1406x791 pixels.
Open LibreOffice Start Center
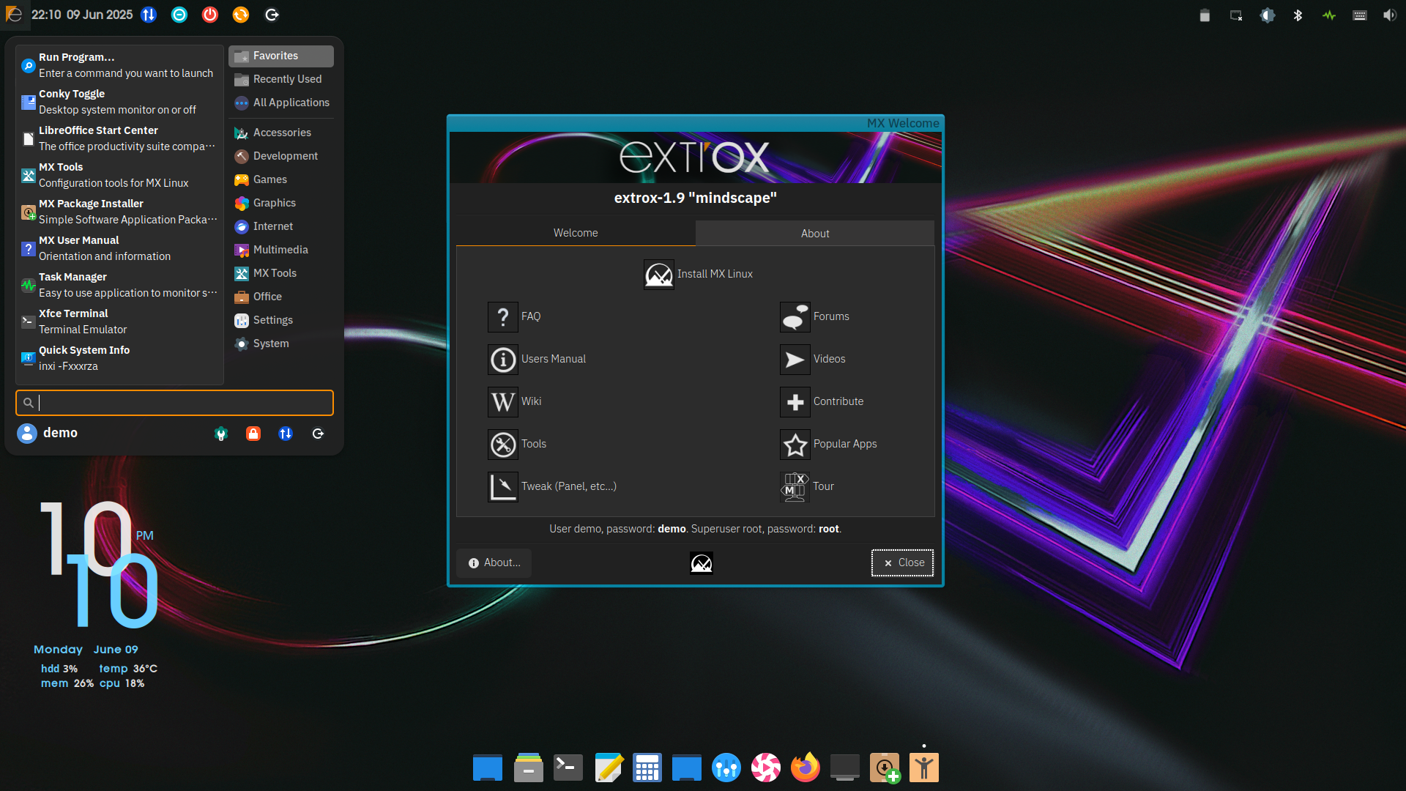[x=119, y=138]
